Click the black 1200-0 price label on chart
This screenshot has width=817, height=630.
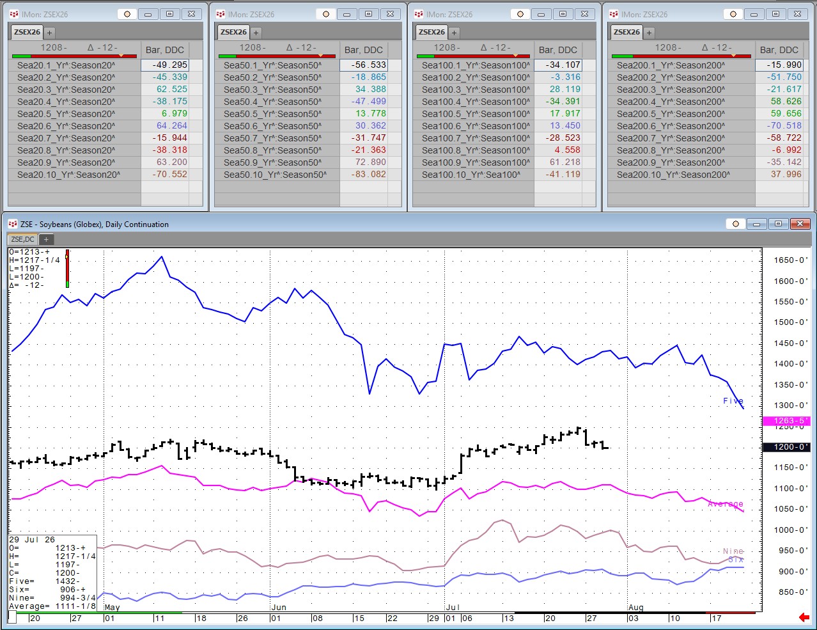click(x=787, y=447)
